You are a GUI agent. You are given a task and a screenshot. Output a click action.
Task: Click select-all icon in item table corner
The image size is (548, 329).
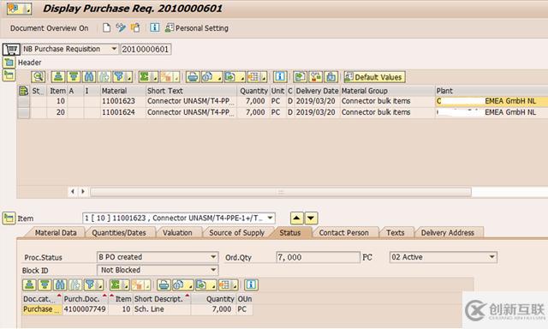(23, 91)
